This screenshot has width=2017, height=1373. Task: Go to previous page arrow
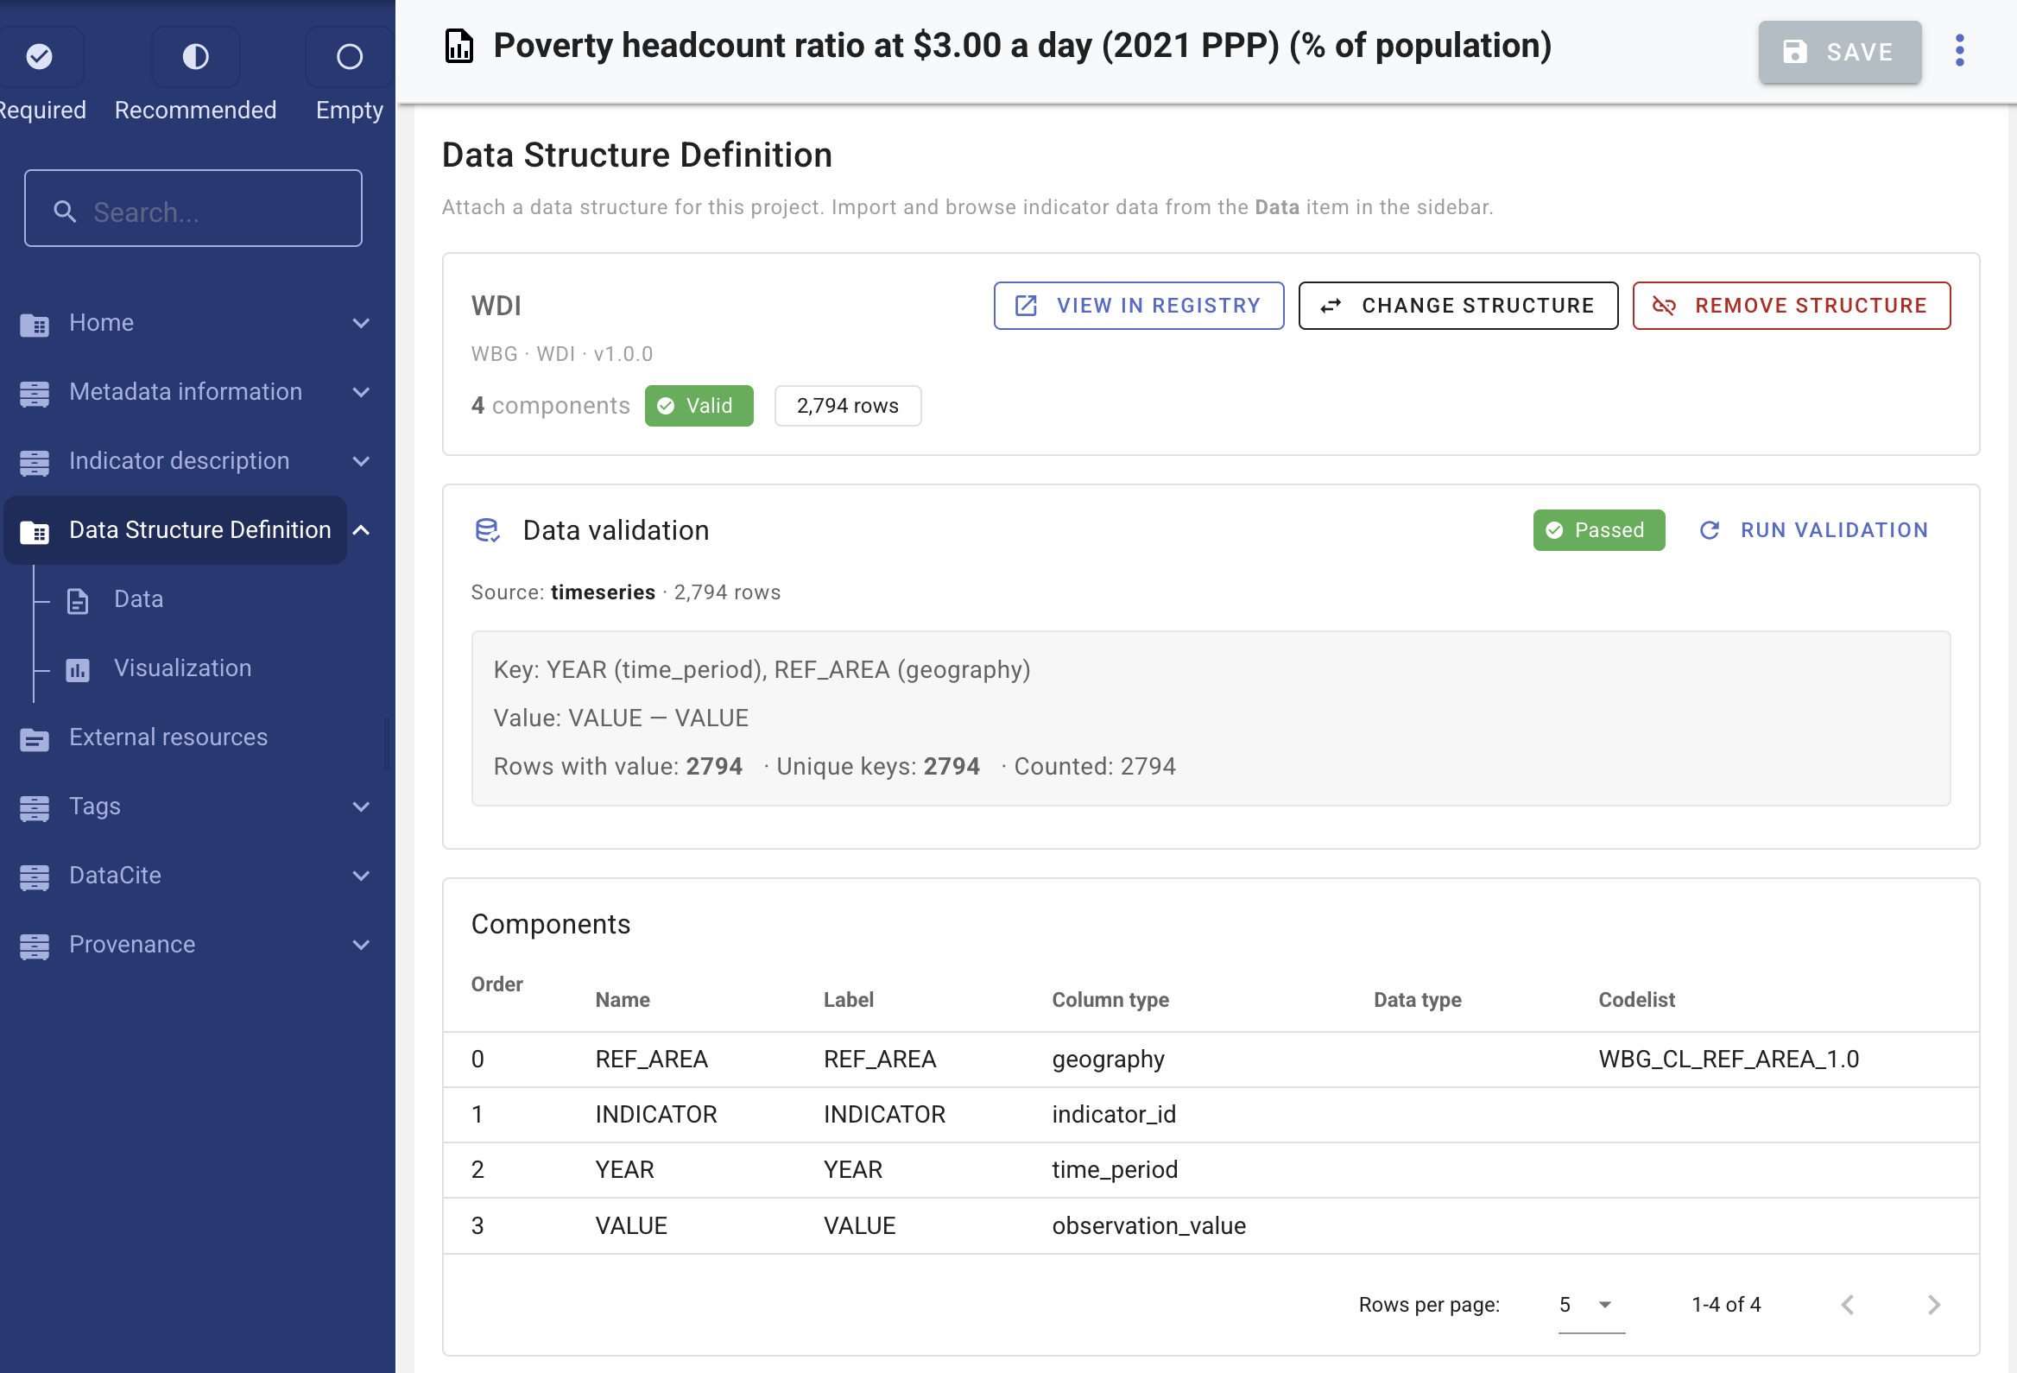[x=1847, y=1305]
